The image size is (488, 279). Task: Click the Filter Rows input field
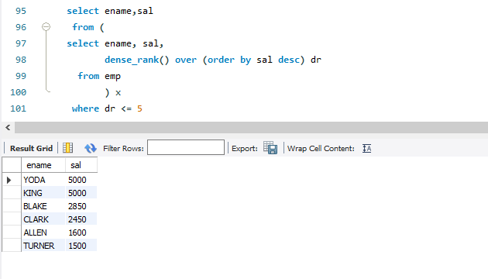(186, 147)
